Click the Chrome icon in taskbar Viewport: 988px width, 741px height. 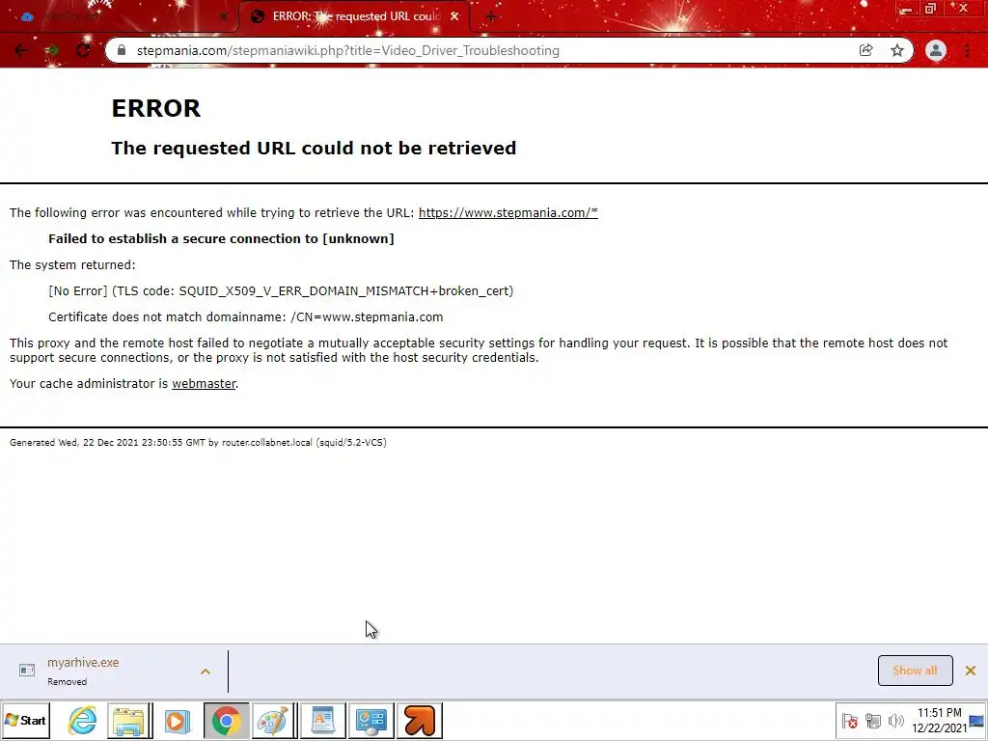pos(226,720)
